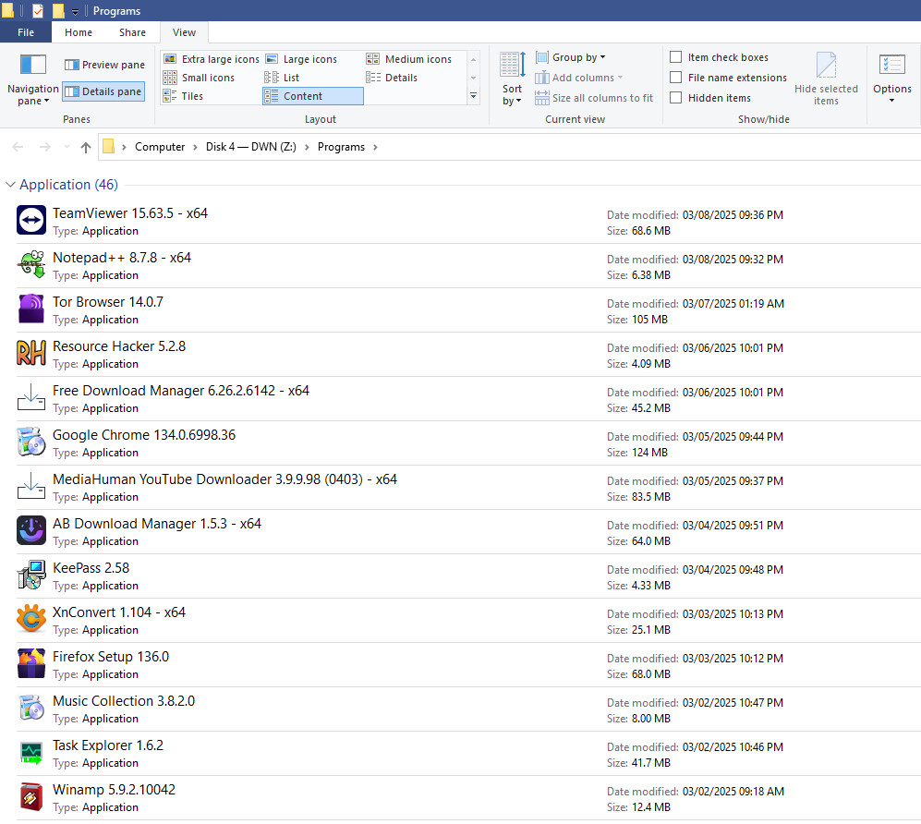921x824 pixels.
Task: Switch layout to Tiles view
Action: [x=183, y=96]
